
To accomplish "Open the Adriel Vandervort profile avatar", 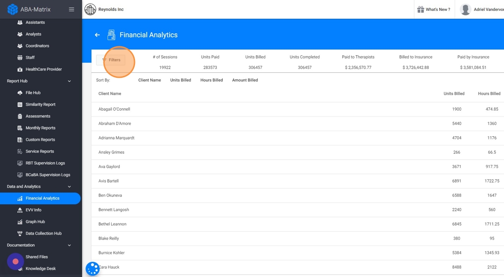I will coord(465,9).
